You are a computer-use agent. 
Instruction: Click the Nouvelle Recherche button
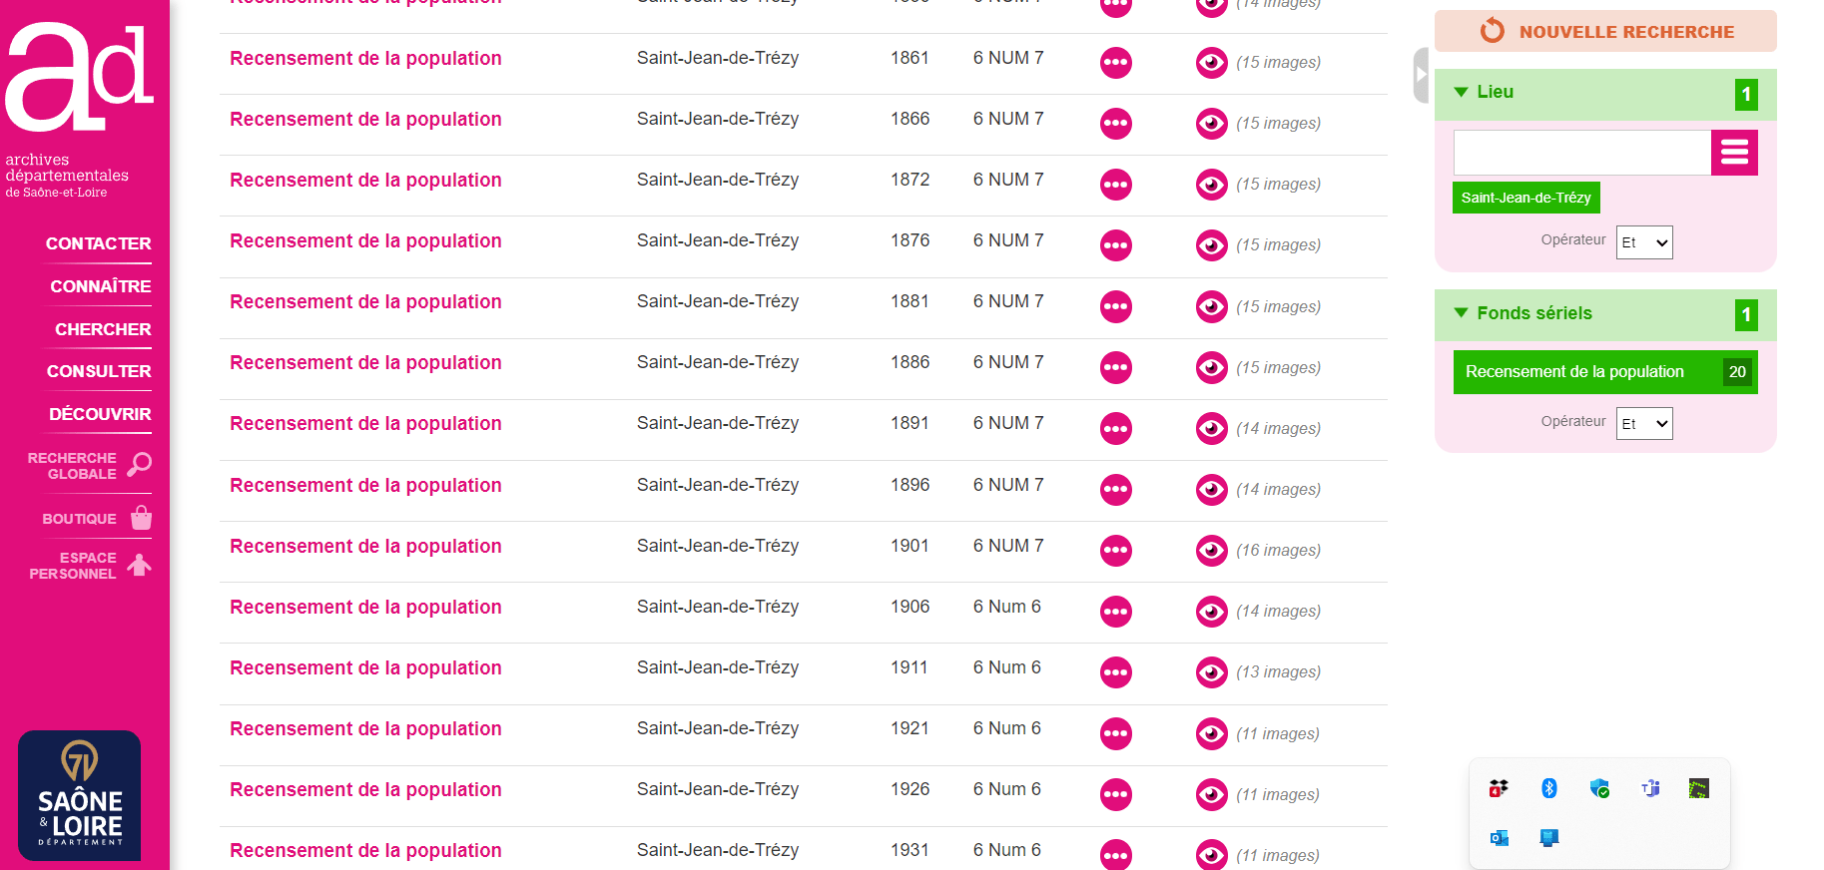[1605, 31]
